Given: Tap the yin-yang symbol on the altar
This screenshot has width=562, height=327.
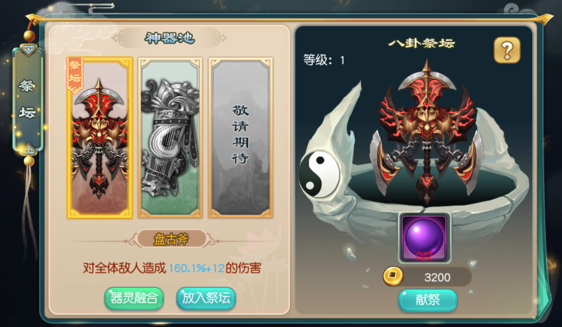Looking at the screenshot, I should coord(318,174).
